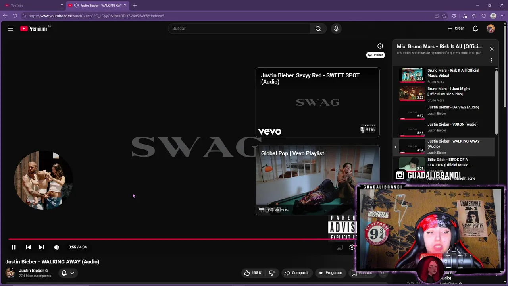Open the YouTube hamburger guide menu

tap(11, 29)
